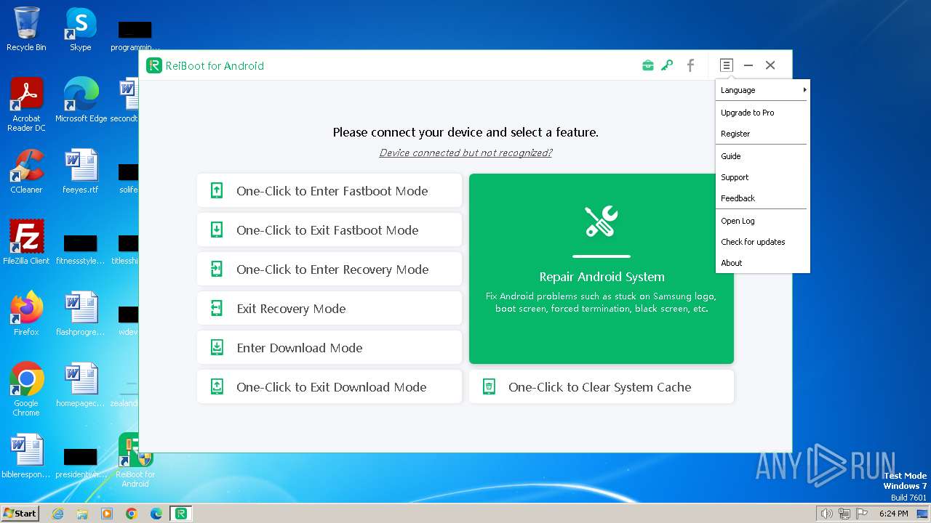931x523 pixels.
Task: Open media player taskbar icon
Action: tap(107, 514)
